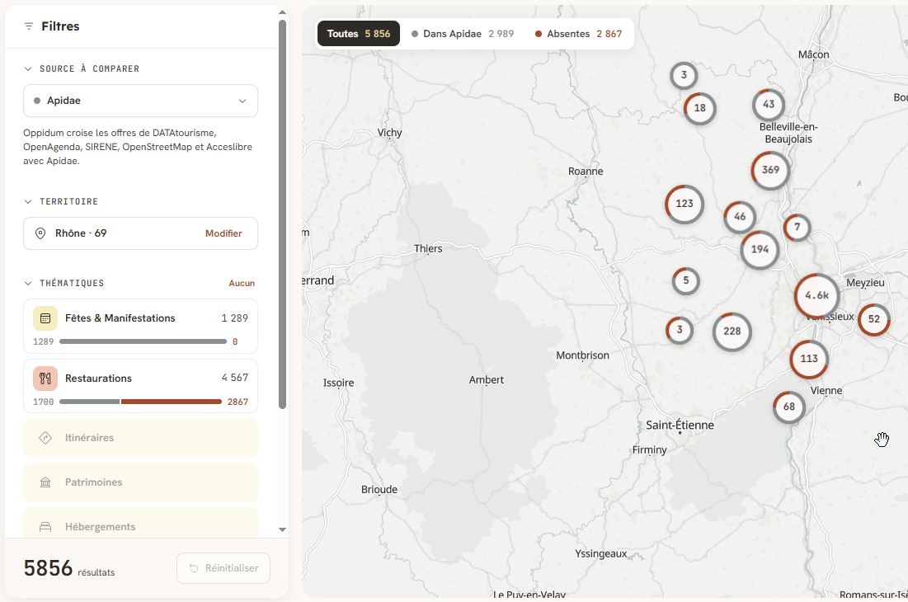Click the scrollbar up arrow

(x=283, y=12)
